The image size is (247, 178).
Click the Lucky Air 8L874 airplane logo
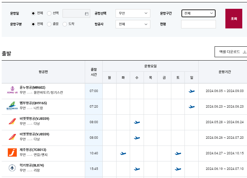click(12, 168)
